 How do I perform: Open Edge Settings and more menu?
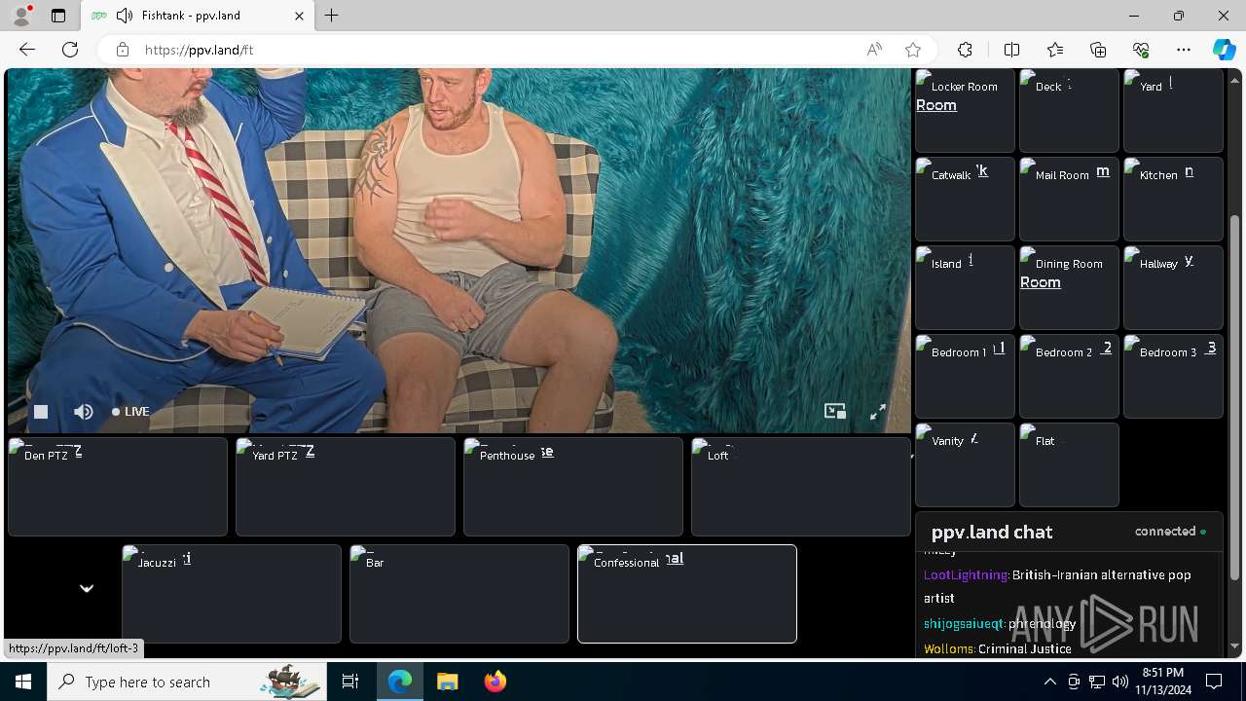click(x=1184, y=50)
